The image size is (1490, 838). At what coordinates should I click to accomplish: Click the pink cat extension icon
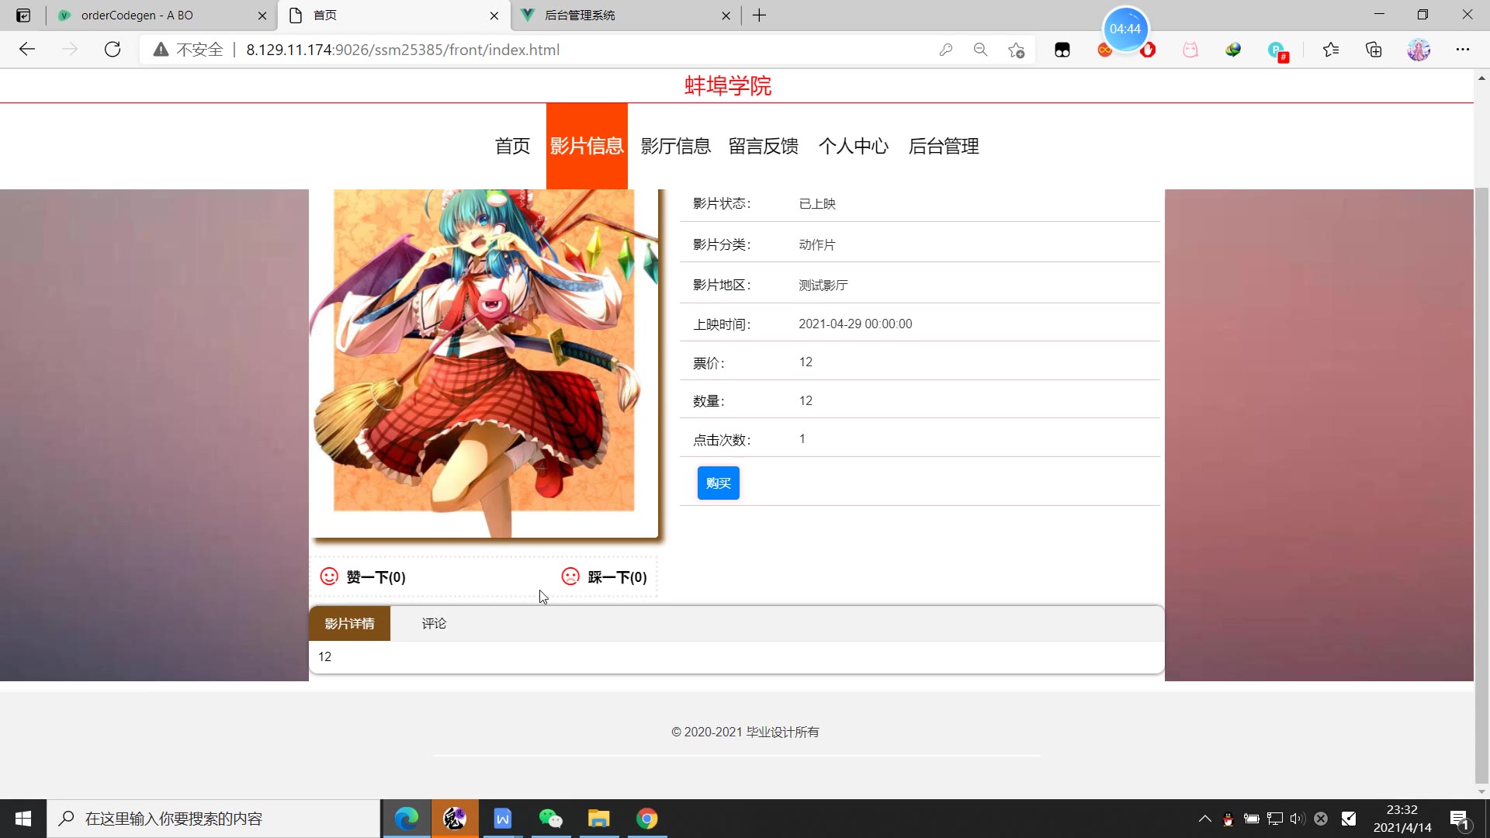click(1190, 50)
